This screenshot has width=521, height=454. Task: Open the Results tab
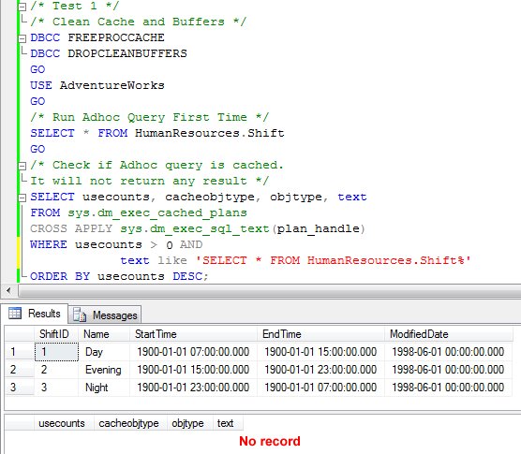(35, 314)
